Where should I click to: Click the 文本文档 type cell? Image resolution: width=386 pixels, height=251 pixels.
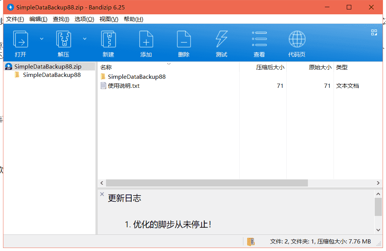coord(348,86)
